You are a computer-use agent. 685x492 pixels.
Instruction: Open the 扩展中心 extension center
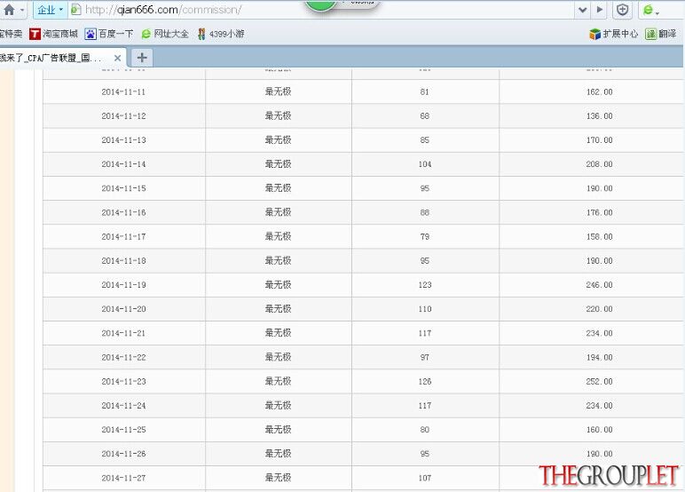pyautogui.click(x=613, y=34)
